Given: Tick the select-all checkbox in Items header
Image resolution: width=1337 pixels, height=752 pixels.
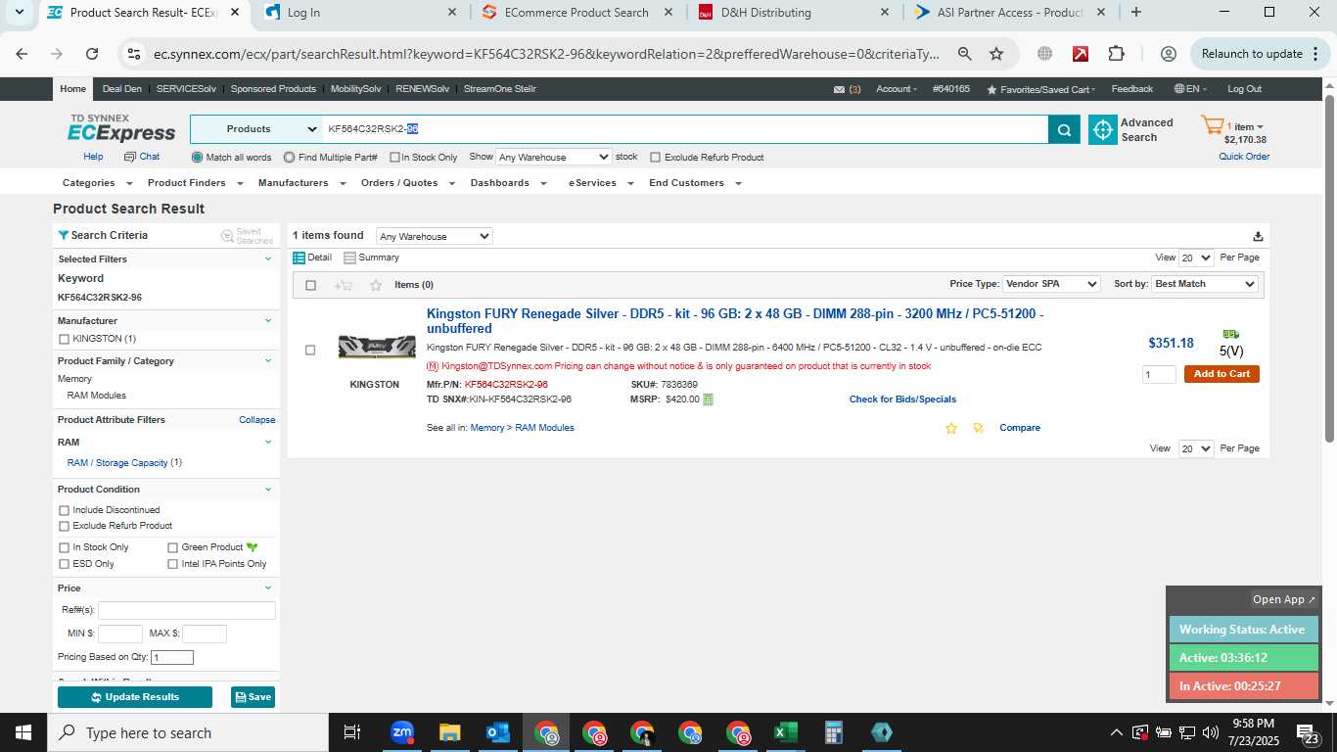Looking at the screenshot, I should pyautogui.click(x=311, y=285).
